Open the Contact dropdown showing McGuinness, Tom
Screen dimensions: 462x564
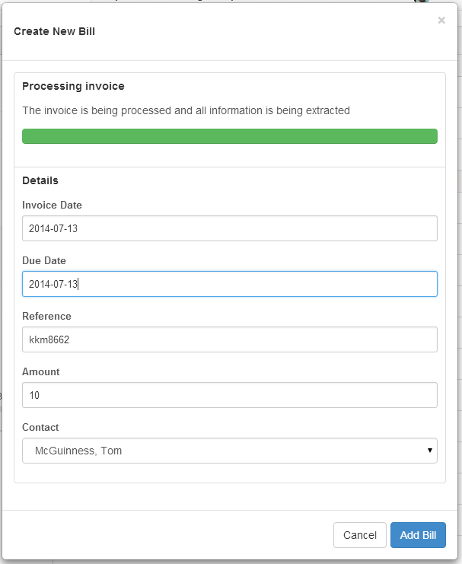pos(229,451)
